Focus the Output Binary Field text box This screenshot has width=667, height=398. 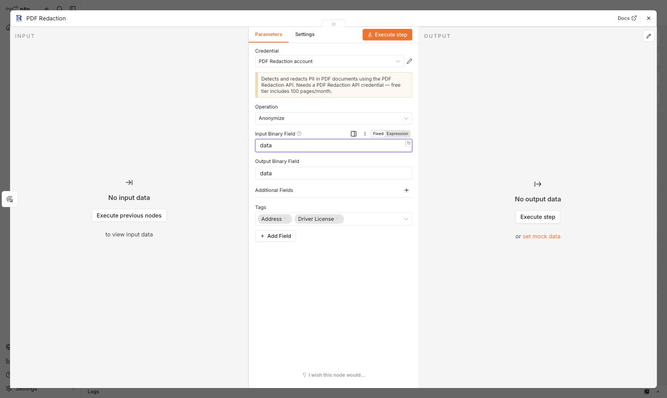point(333,173)
